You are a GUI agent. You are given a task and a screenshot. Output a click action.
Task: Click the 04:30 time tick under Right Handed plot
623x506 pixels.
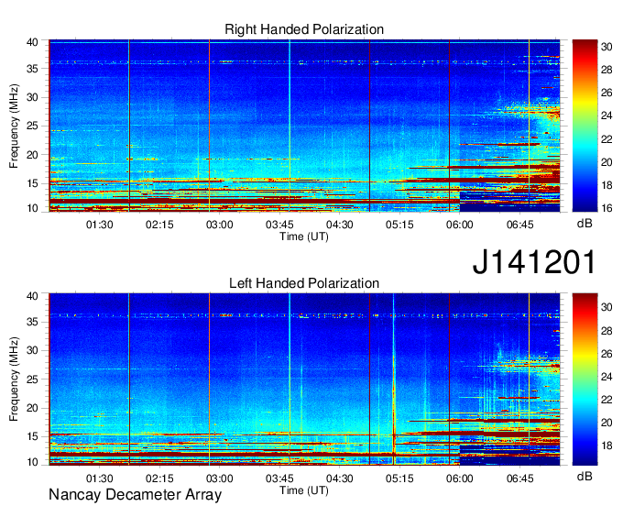[x=339, y=225]
